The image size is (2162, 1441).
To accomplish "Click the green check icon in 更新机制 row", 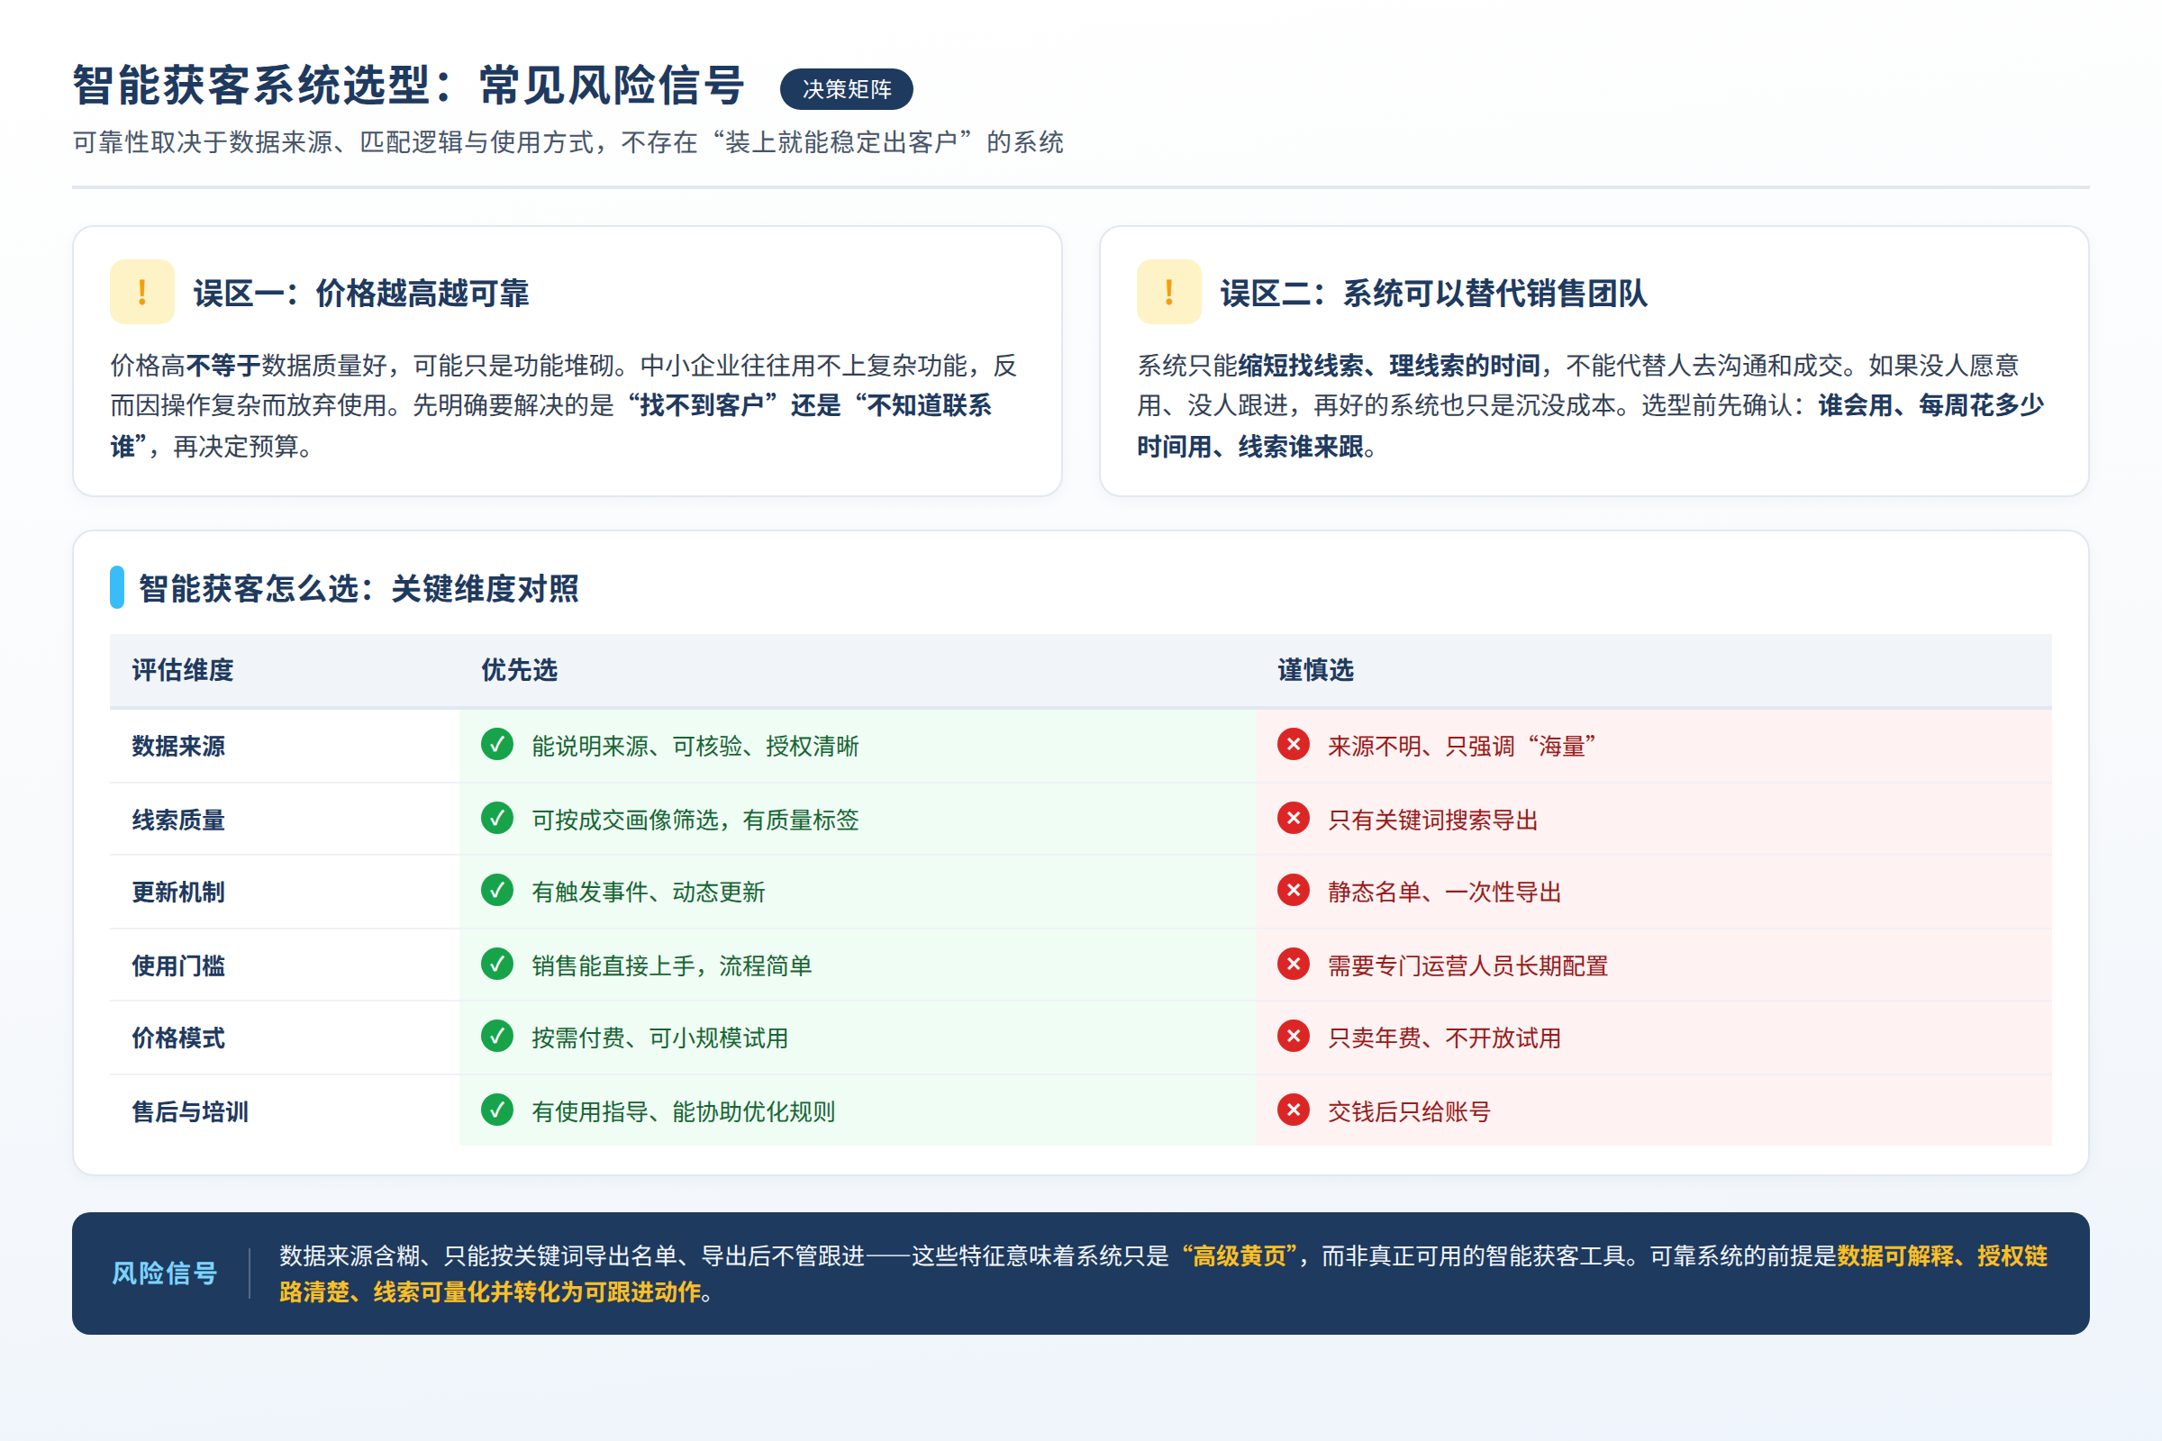I will 497,891.
